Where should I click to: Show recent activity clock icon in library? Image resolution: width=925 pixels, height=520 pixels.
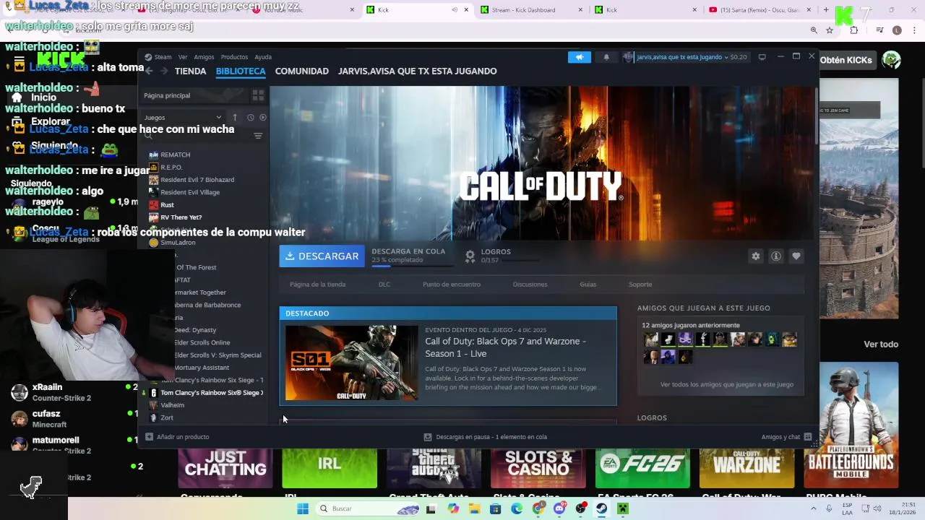pyautogui.click(x=250, y=117)
